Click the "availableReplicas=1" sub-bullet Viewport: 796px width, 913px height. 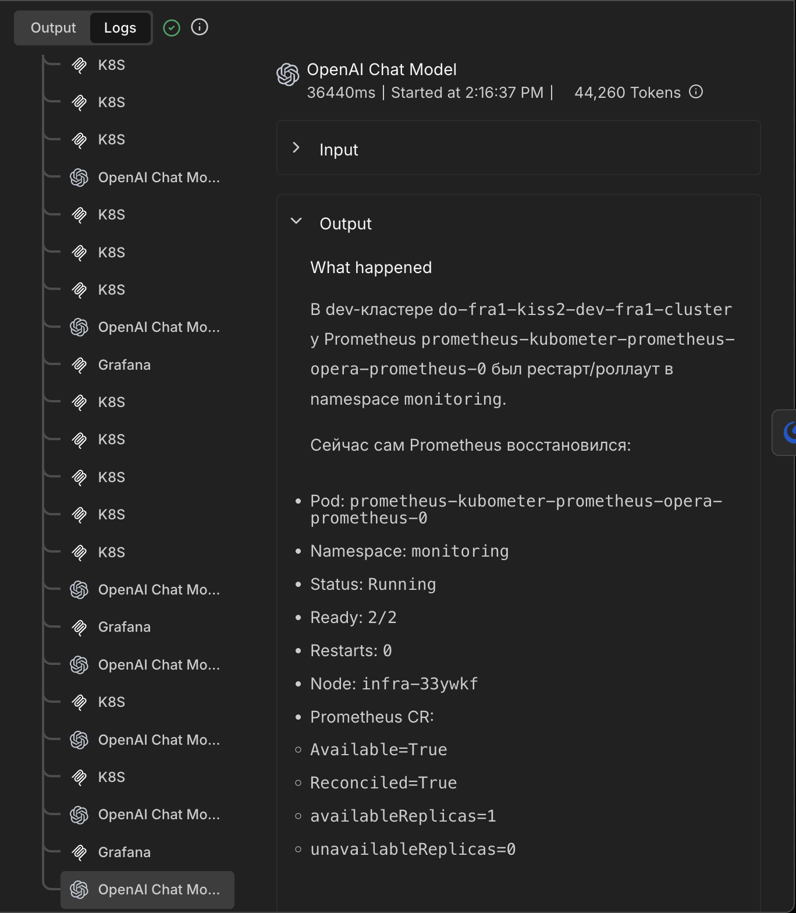[x=403, y=816]
